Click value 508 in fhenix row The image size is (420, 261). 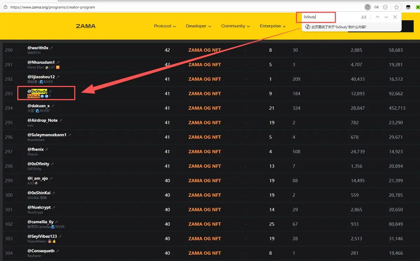(296, 151)
